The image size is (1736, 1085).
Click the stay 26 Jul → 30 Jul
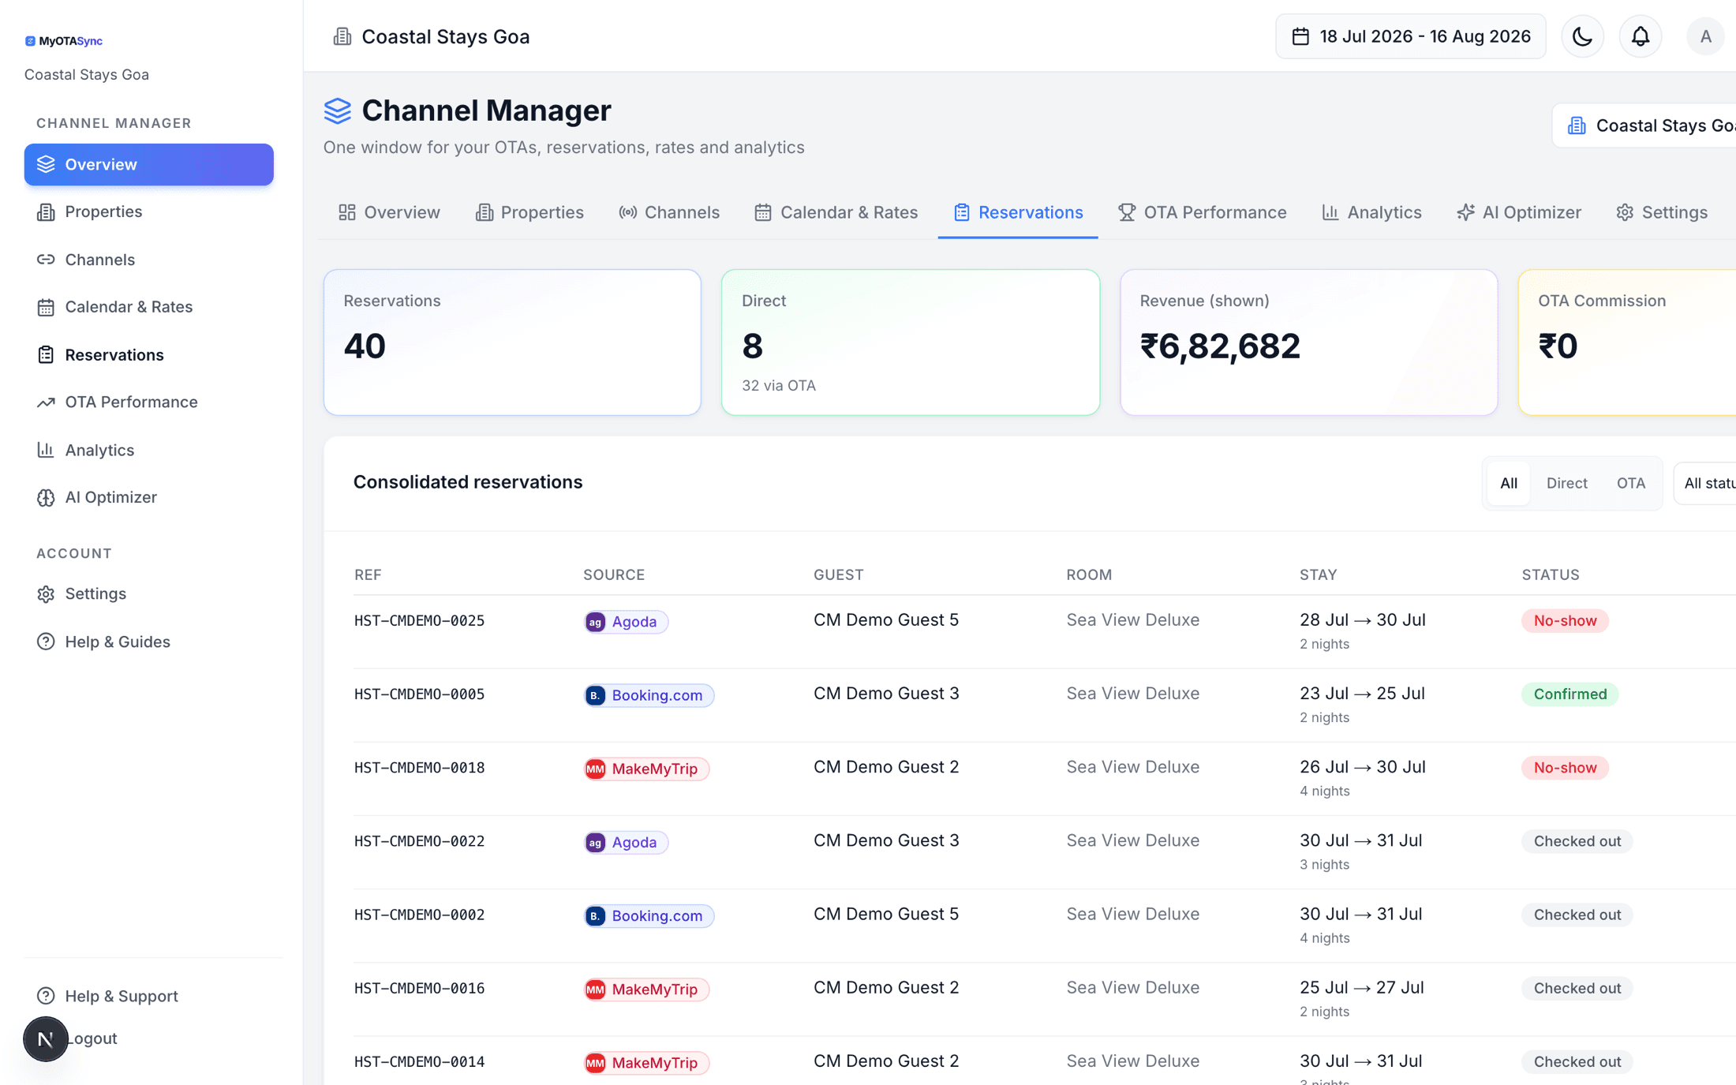(x=1362, y=767)
